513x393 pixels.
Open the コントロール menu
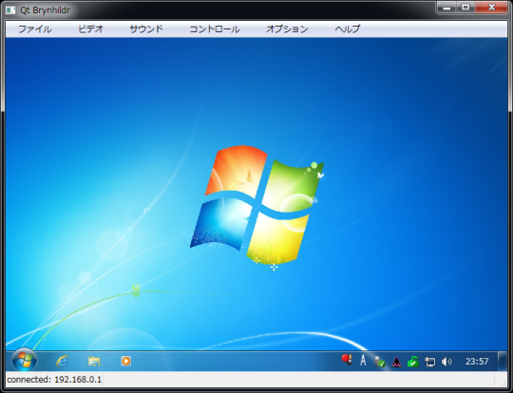[215, 29]
